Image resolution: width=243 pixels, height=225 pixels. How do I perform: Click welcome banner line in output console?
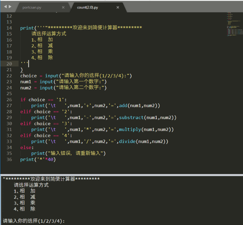(51, 179)
